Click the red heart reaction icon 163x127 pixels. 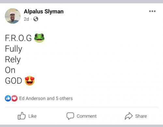[x=14, y=98]
